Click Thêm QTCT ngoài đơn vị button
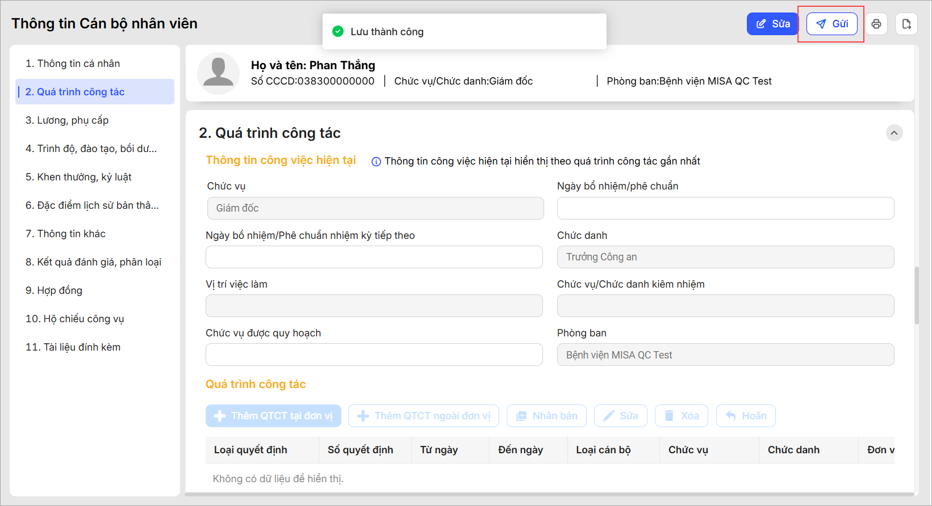 [424, 416]
